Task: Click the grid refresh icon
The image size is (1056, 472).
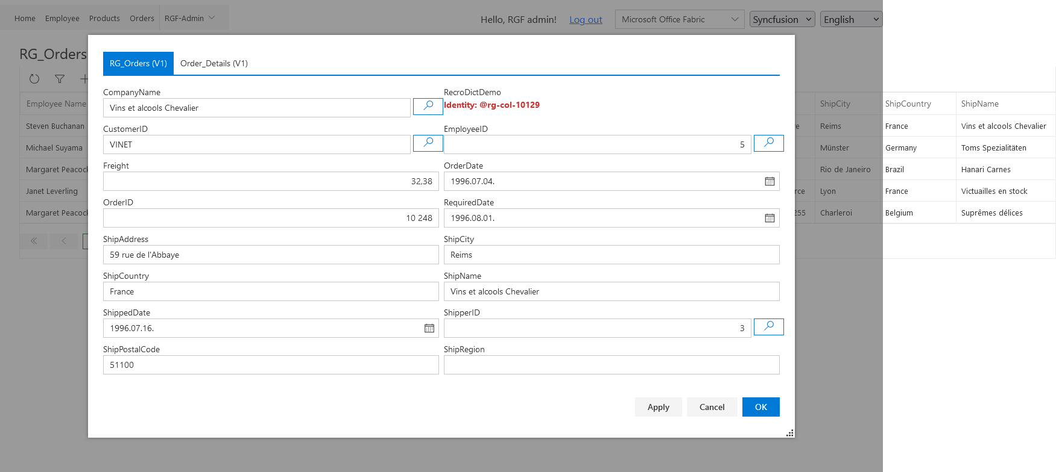Action: pyautogui.click(x=34, y=79)
